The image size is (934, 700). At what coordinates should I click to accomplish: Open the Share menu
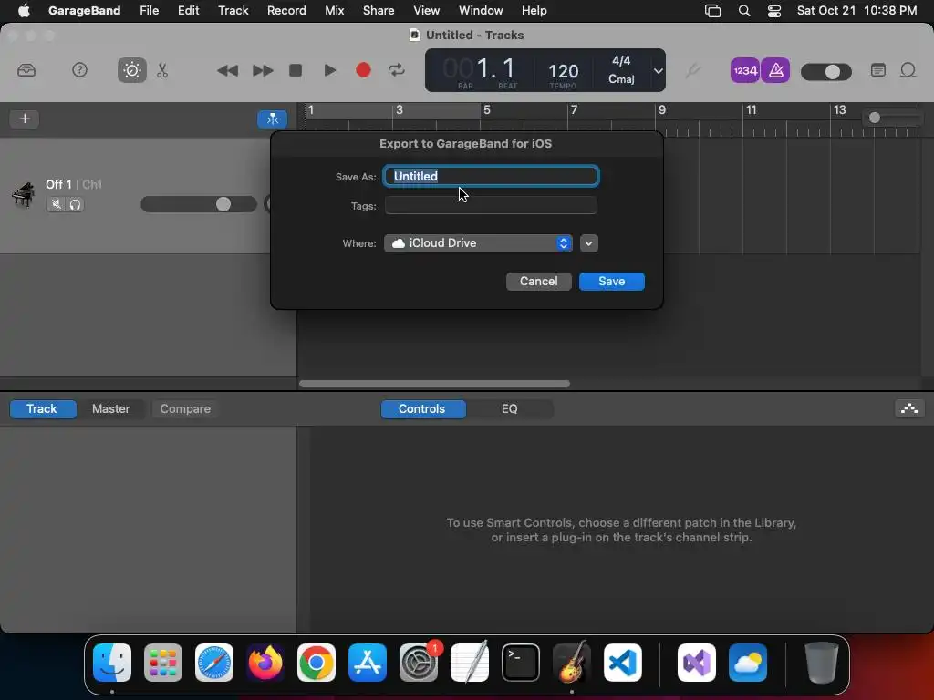point(379,10)
